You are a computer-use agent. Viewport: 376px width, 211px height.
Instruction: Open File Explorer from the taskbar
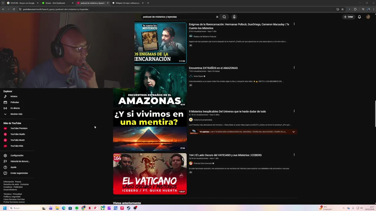tap(57, 208)
